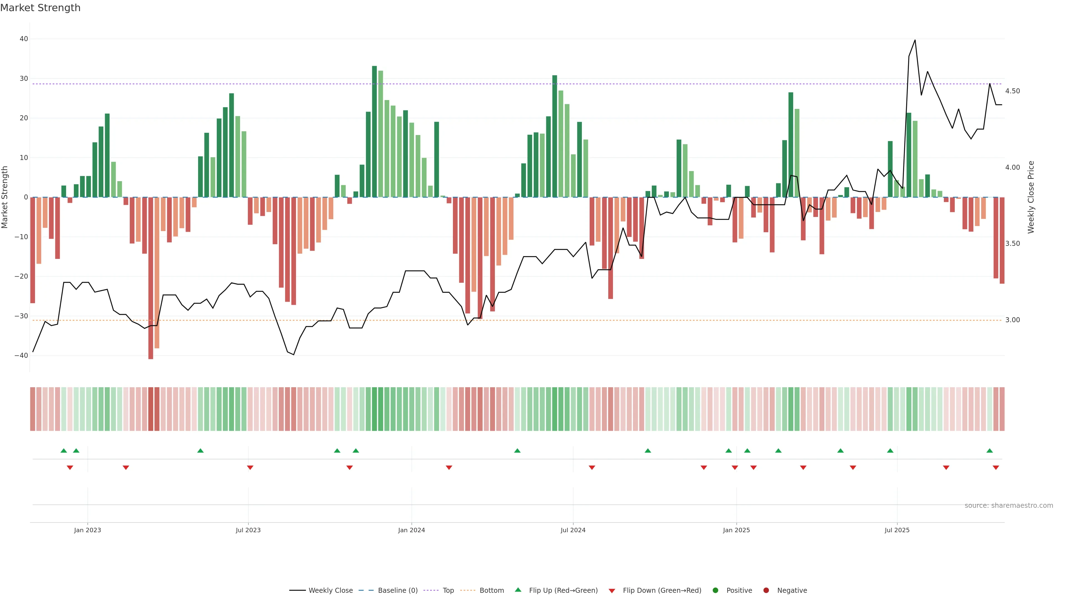Click the Jul 2025 x-axis label
This screenshot has width=1067, height=600.
pos(897,530)
